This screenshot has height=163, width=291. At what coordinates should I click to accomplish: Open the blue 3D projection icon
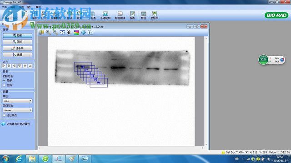[x=83, y=33]
